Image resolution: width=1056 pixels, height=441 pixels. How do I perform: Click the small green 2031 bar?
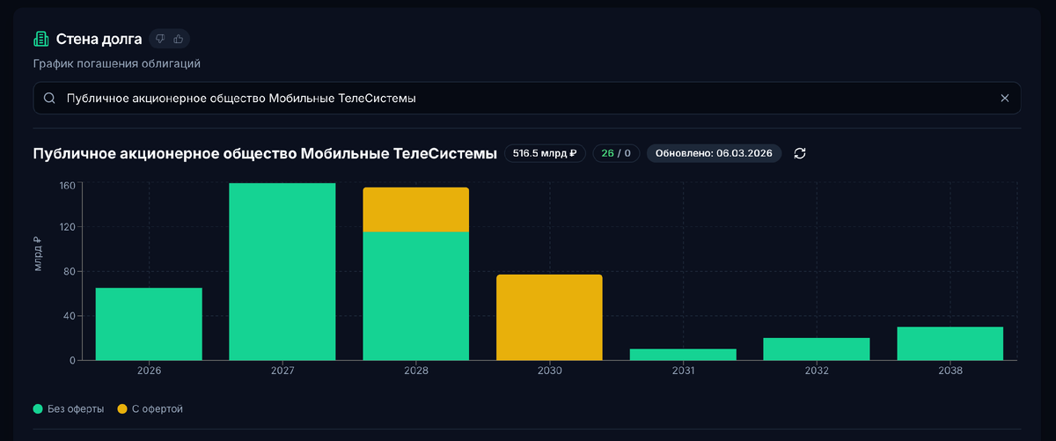coord(683,355)
